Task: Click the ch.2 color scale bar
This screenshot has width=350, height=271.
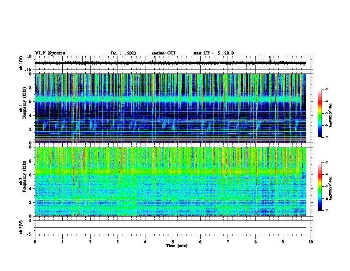Action: pyautogui.click(x=320, y=186)
